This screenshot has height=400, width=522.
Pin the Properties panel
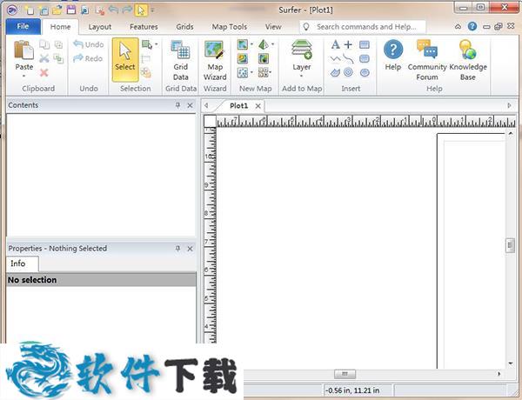point(177,248)
